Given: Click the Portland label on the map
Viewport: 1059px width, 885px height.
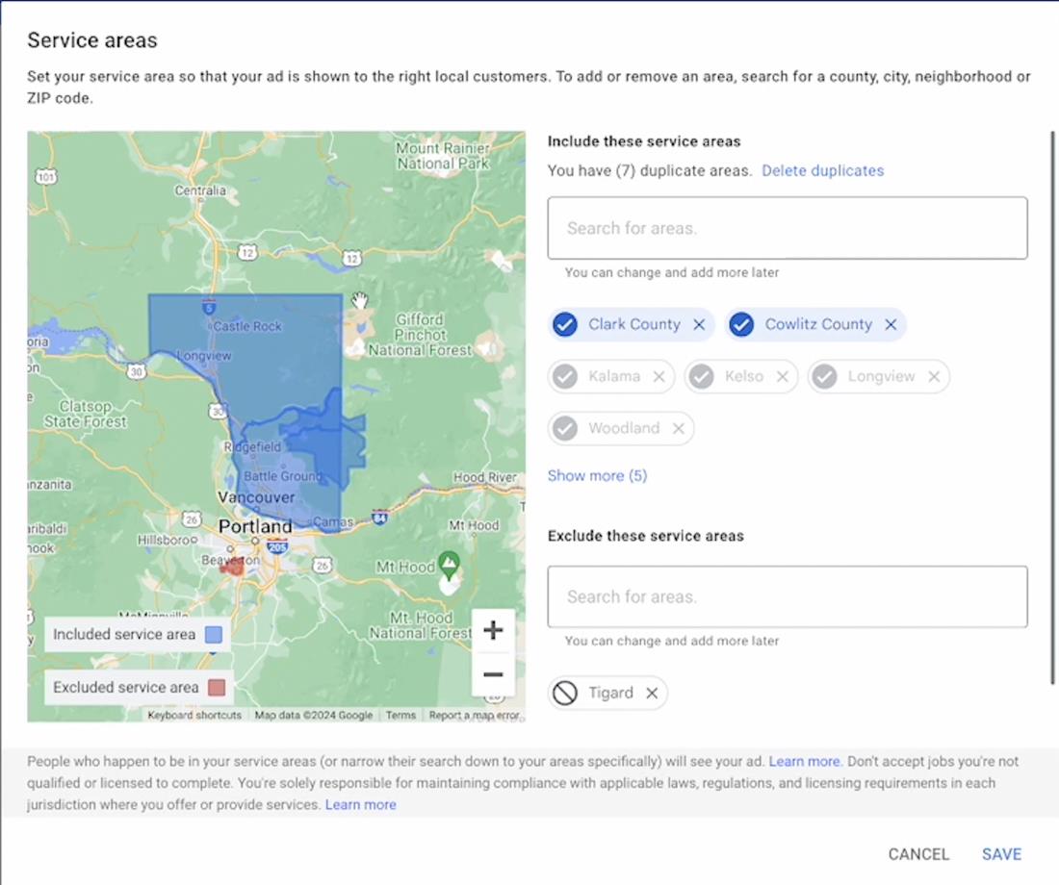Looking at the screenshot, I should tap(255, 526).
